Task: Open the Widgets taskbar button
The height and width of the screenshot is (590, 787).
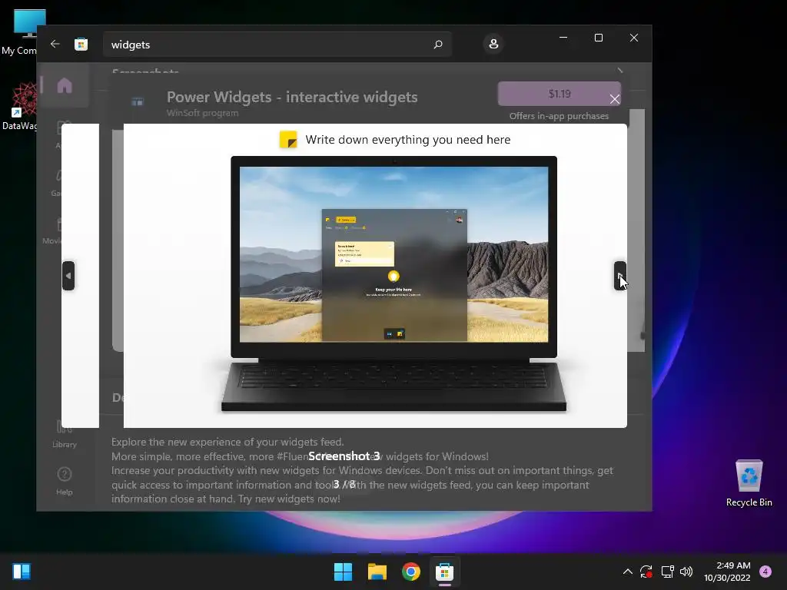Action: pyautogui.click(x=22, y=572)
